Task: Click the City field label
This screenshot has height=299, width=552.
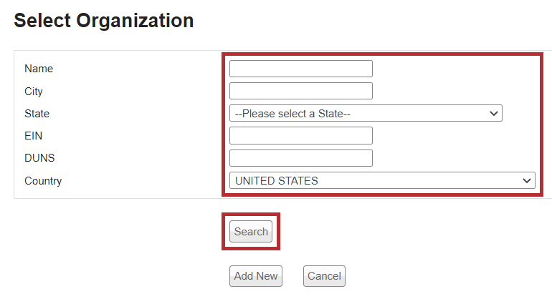Action: 34,92
